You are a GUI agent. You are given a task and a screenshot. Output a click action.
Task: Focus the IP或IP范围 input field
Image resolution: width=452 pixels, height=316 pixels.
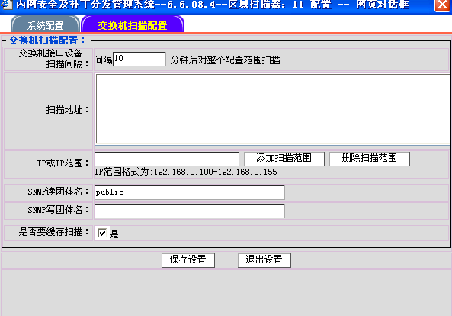click(x=167, y=159)
